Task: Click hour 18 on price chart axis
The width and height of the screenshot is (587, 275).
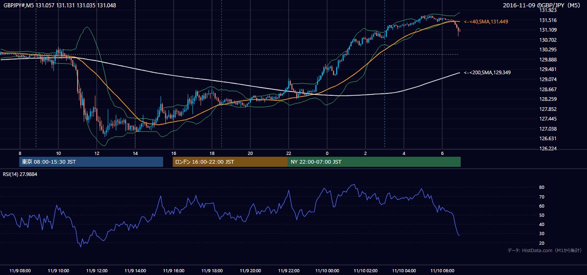Action: [x=212, y=153]
